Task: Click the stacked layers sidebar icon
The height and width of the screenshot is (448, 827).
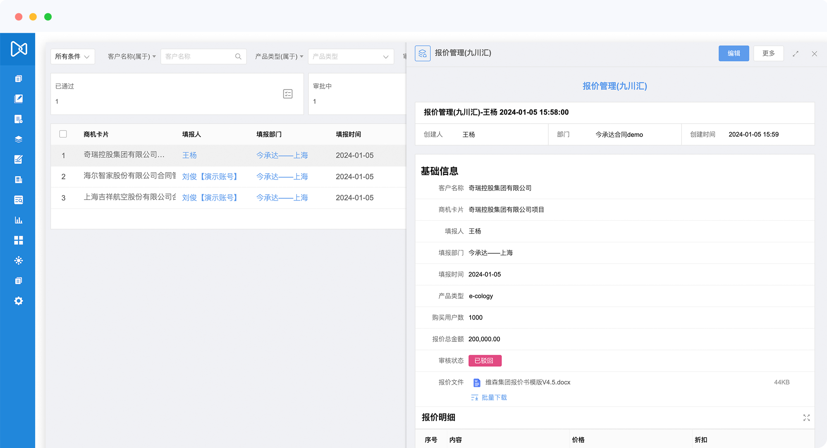Action: pos(18,139)
